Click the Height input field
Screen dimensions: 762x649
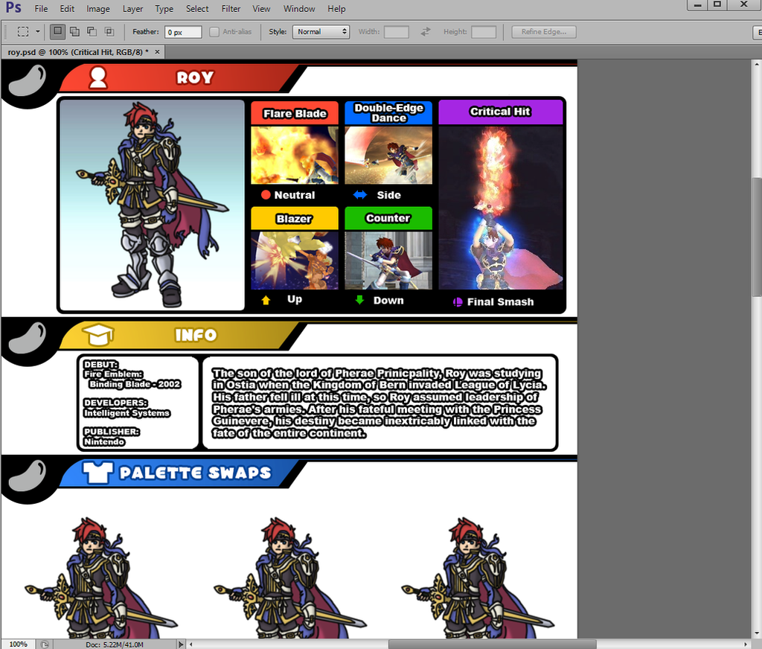click(x=484, y=32)
